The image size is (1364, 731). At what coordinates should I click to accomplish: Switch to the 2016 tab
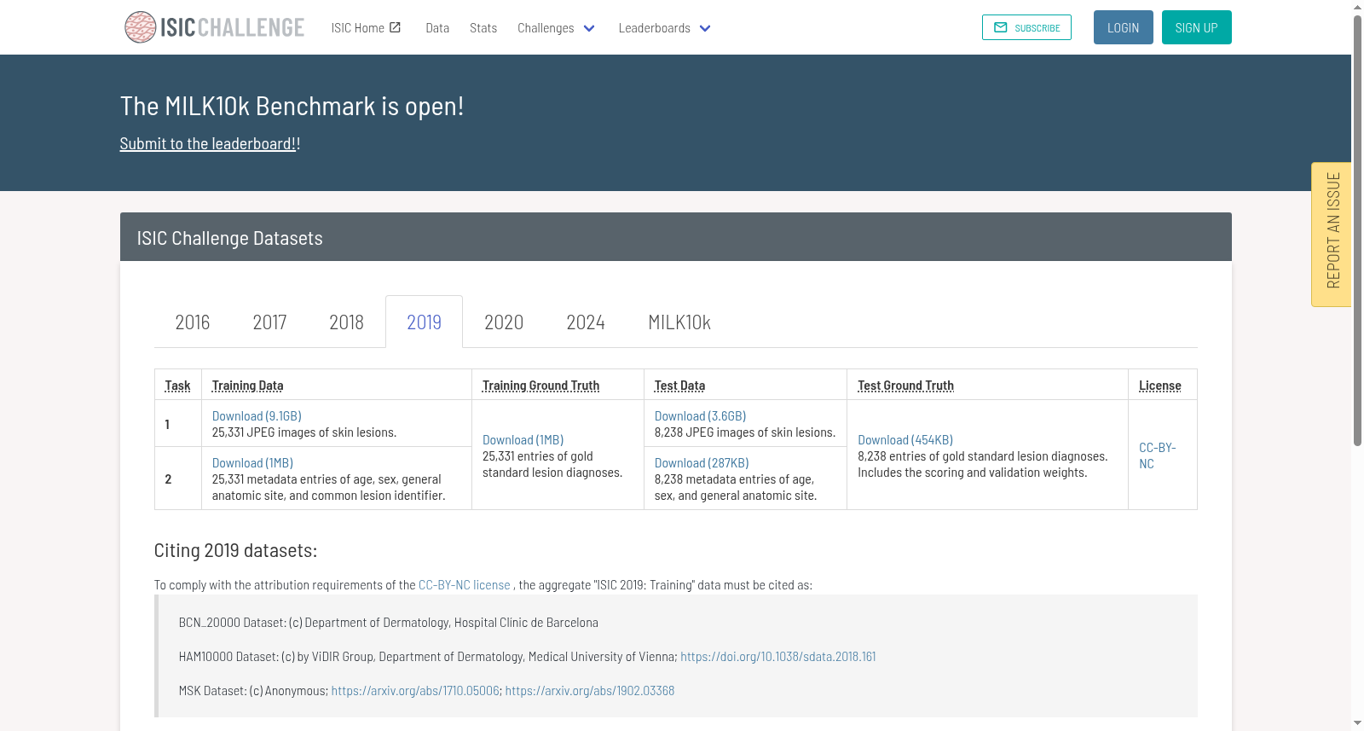point(193,322)
